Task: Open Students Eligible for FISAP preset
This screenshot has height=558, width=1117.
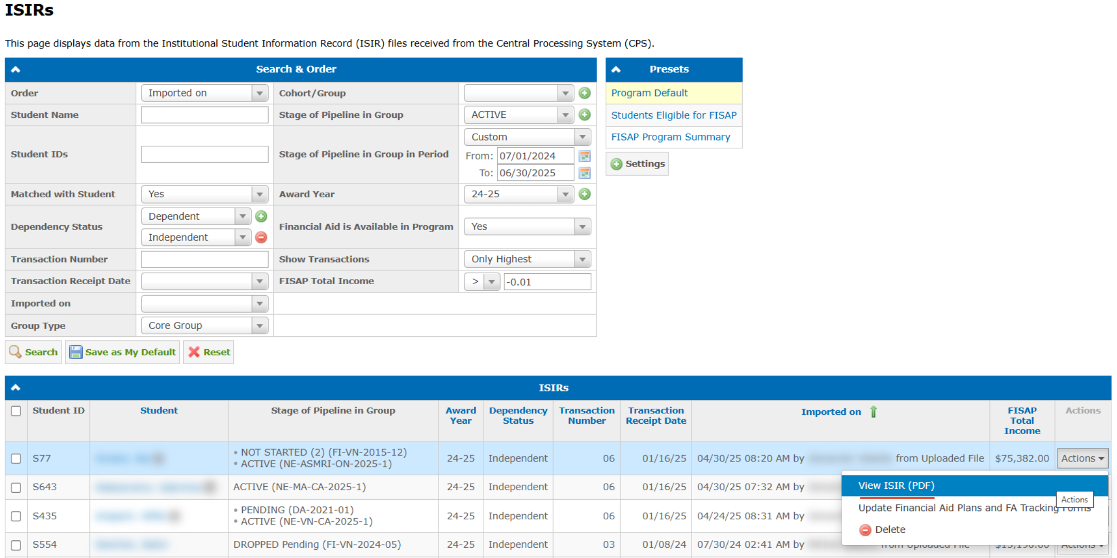Action: click(673, 115)
